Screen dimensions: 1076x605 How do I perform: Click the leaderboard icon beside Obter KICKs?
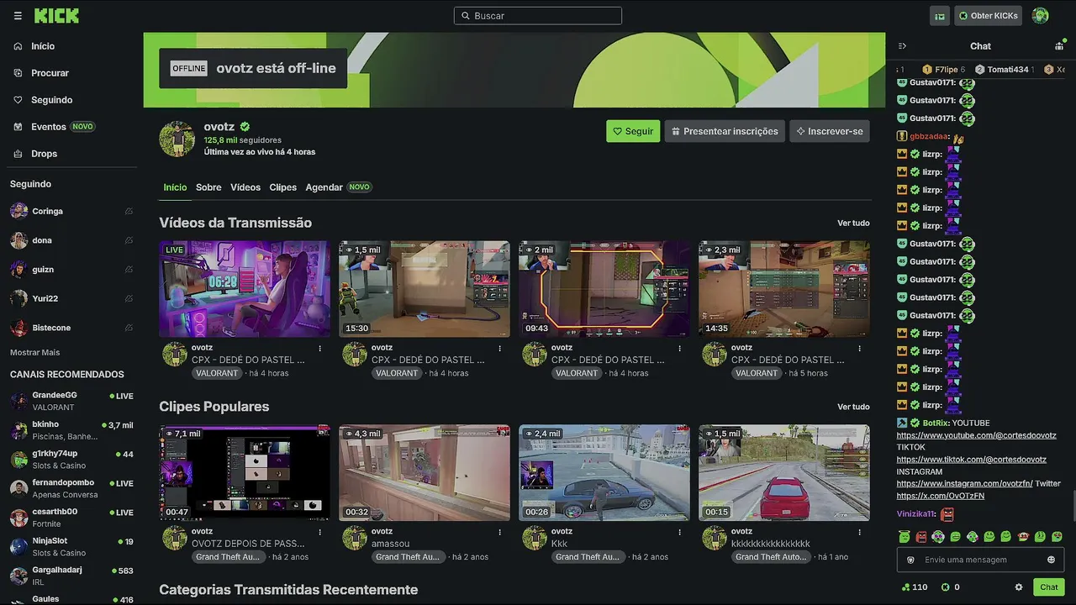[x=940, y=16]
